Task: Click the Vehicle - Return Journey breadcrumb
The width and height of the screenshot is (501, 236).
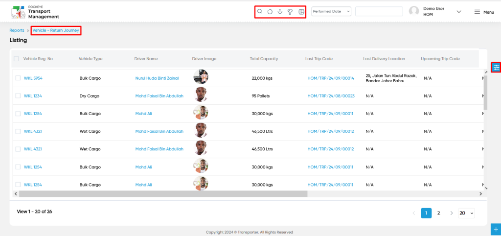Action: coord(56,30)
